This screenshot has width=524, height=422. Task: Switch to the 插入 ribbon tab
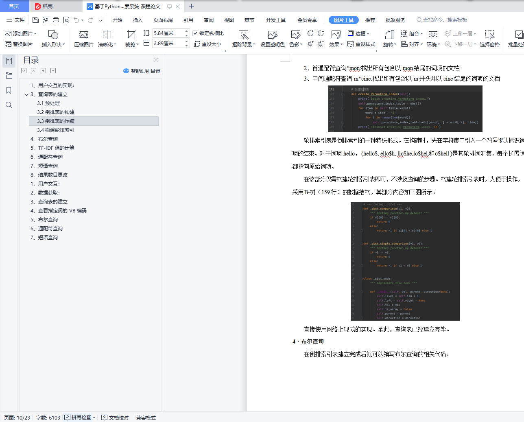tap(138, 20)
